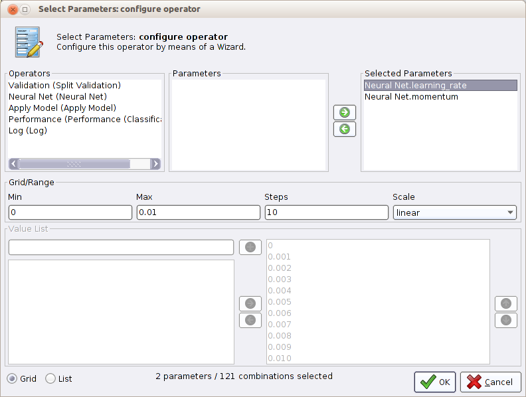The image size is (526, 397).
Task: Click the wizard notepad icon in the header
Action: point(28,42)
